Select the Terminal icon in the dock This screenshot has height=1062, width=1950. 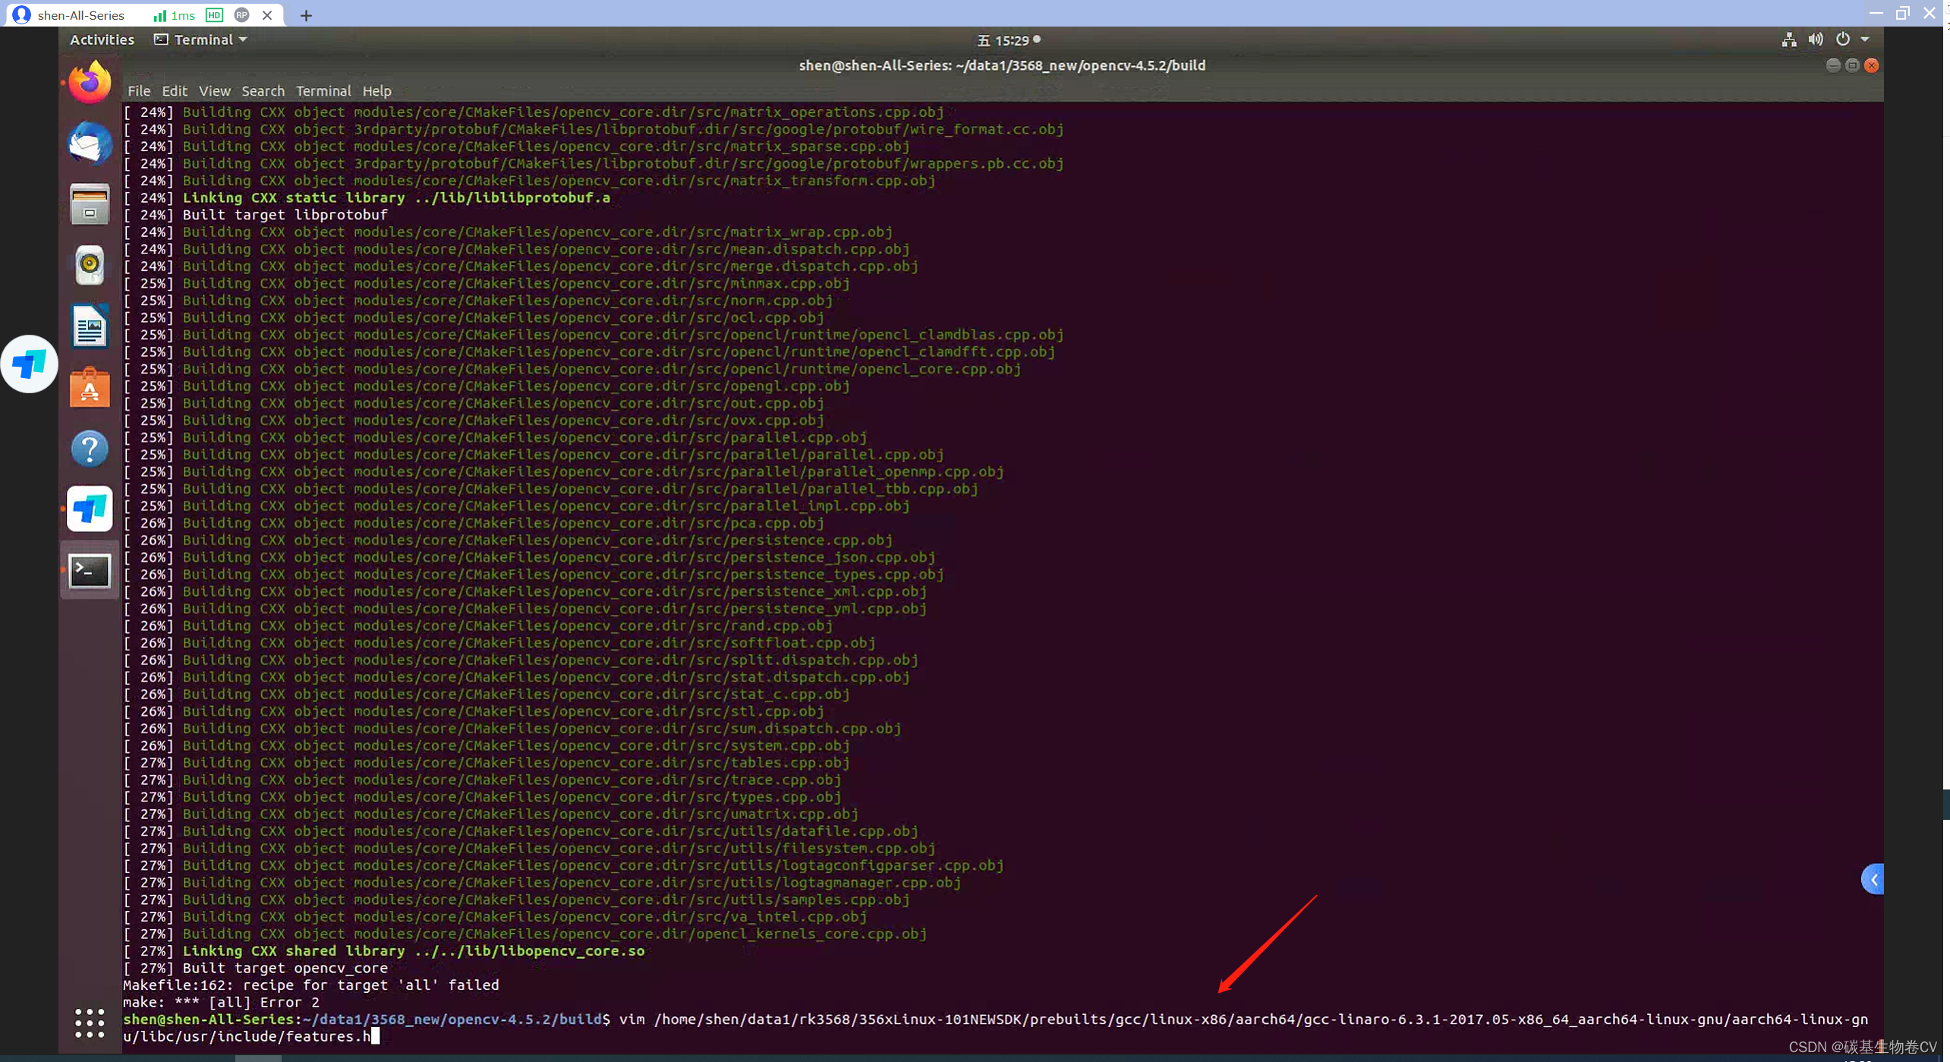pyautogui.click(x=90, y=571)
